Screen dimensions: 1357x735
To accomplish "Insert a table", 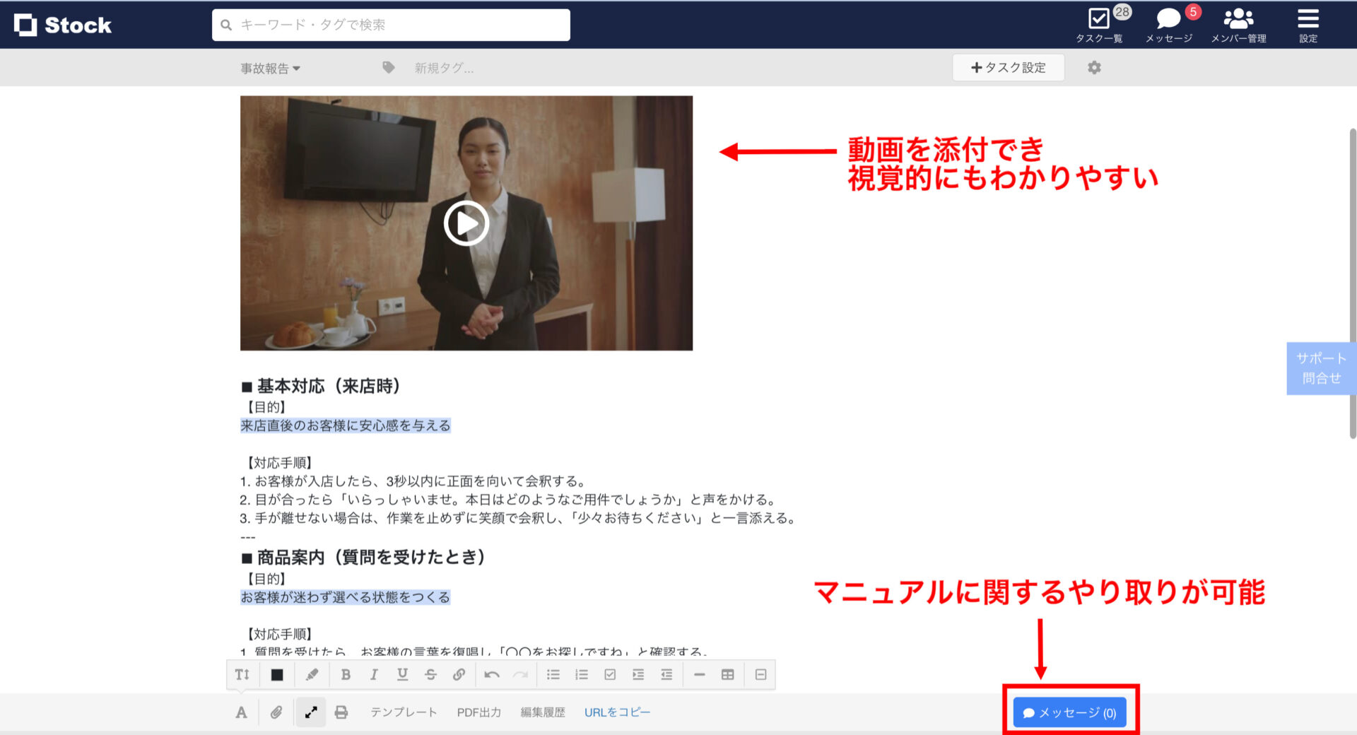I will [727, 674].
